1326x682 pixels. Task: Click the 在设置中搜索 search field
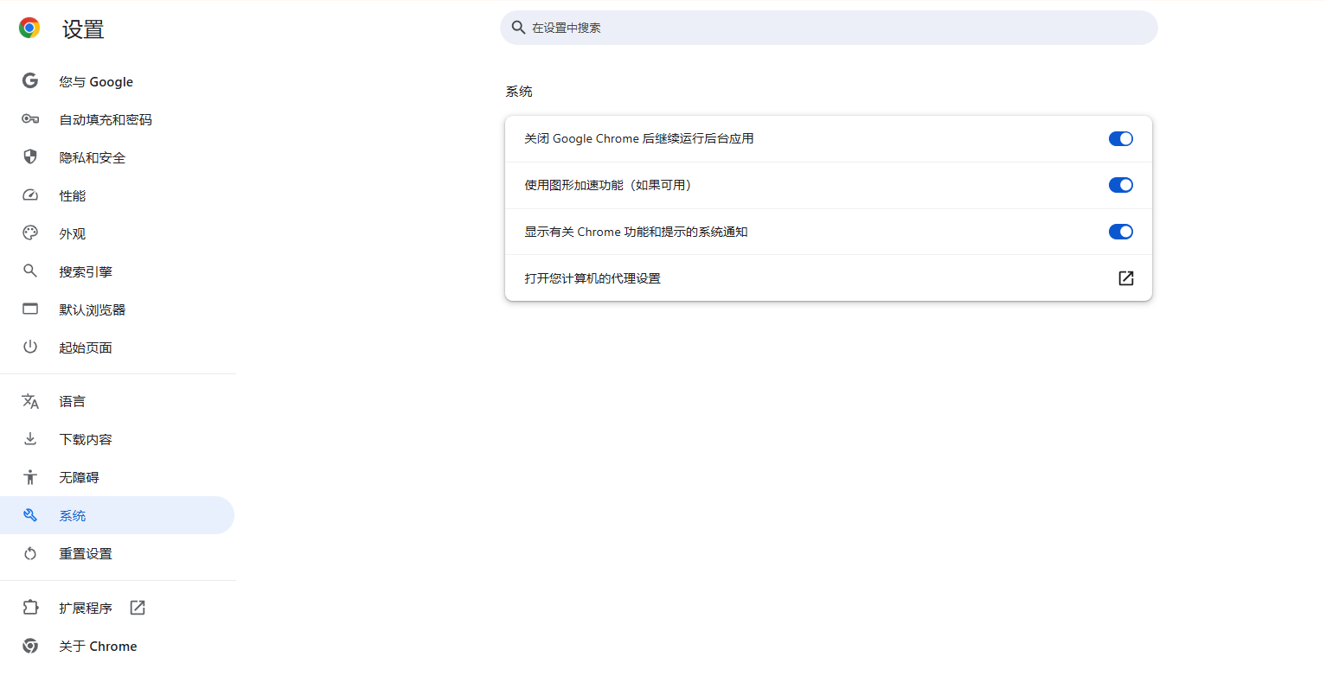pyautogui.click(x=829, y=28)
